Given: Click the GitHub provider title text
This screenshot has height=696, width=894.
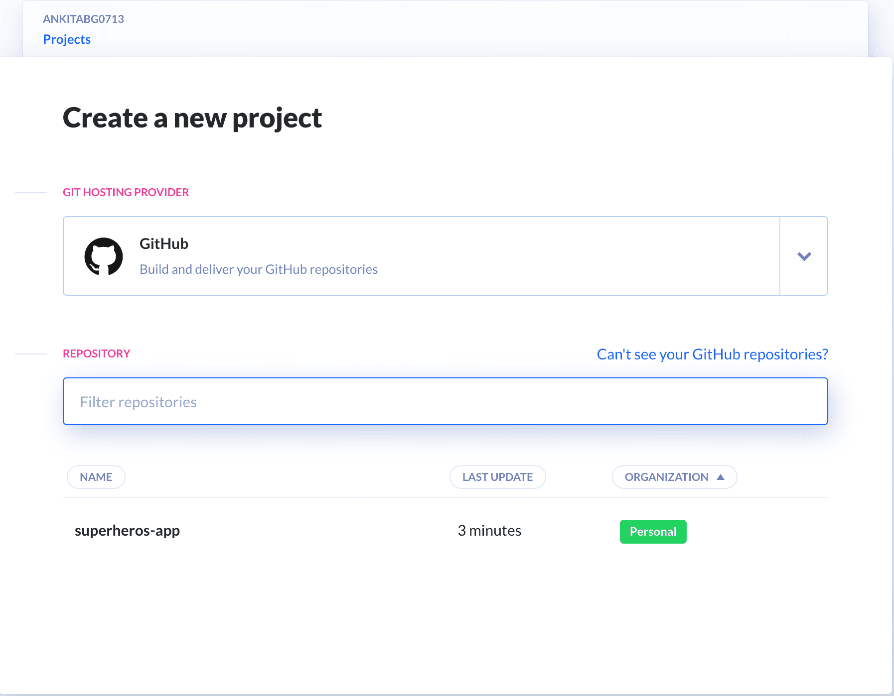Looking at the screenshot, I should tap(163, 243).
